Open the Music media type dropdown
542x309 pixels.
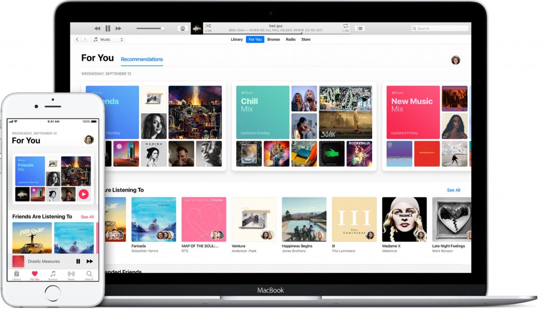108,39
